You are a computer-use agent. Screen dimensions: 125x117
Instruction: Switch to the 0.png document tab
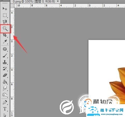tap(34, 2)
